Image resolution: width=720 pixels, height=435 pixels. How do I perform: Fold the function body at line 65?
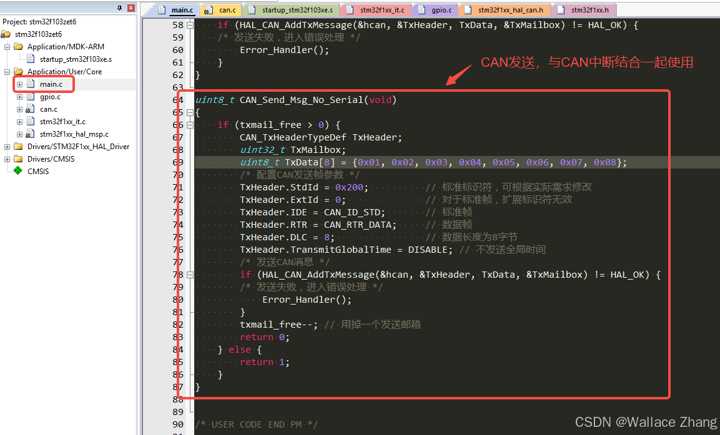tap(190, 112)
